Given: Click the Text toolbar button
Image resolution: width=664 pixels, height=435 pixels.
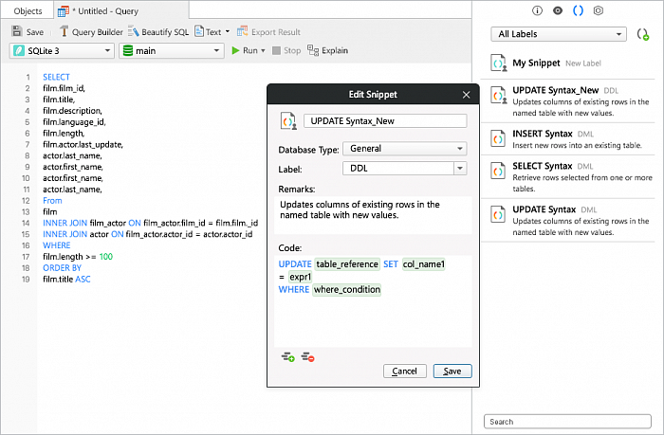Looking at the screenshot, I should pos(209,31).
